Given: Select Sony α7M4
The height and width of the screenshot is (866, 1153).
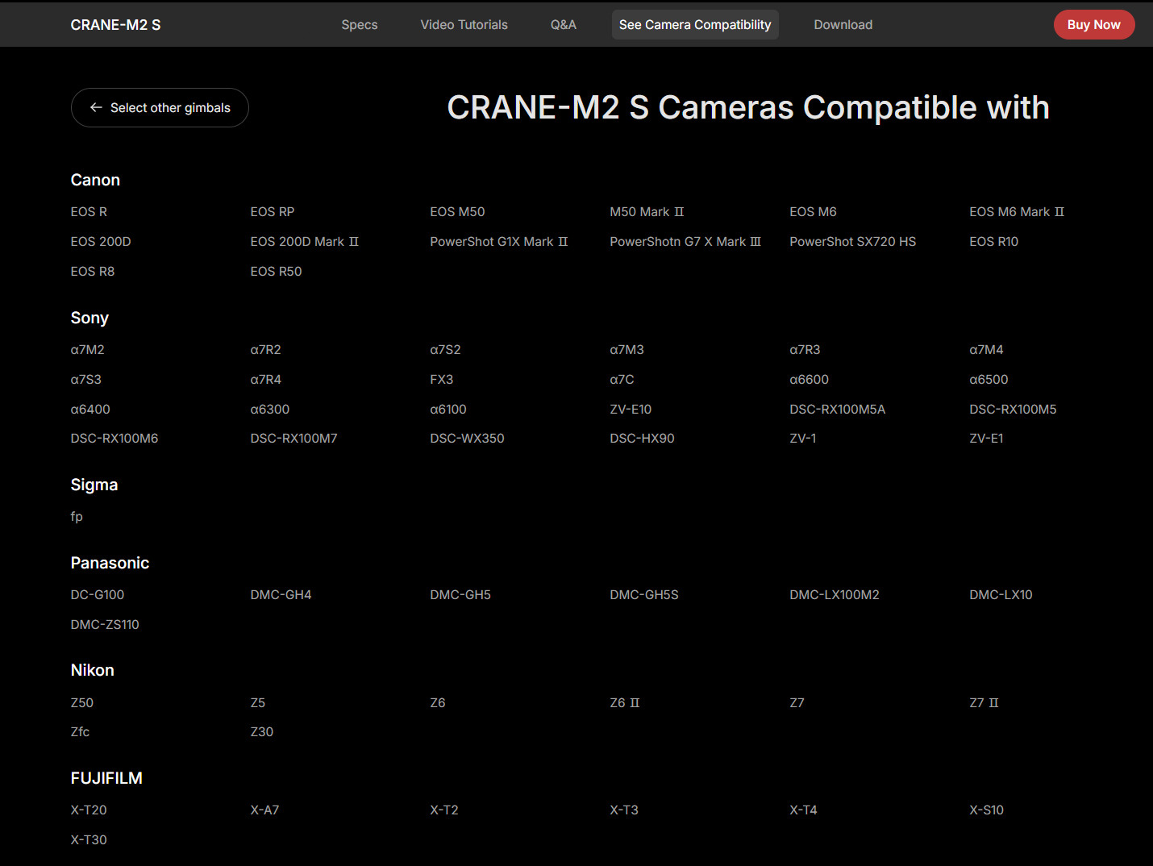Looking at the screenshot, I should pyautogui.click(x=987, y=350).
